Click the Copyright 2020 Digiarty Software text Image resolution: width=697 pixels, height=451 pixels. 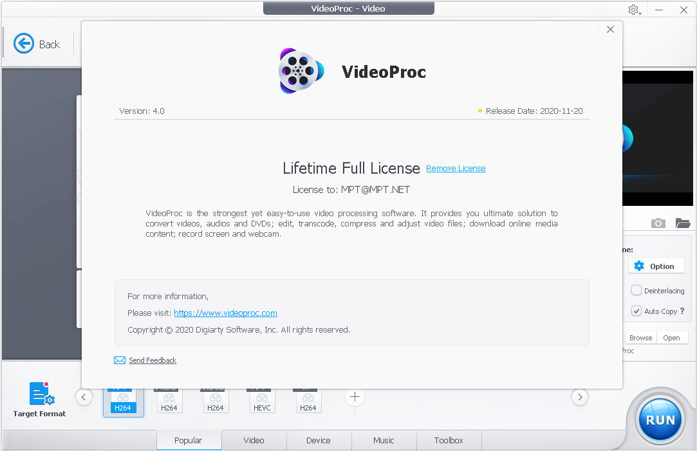239,329
